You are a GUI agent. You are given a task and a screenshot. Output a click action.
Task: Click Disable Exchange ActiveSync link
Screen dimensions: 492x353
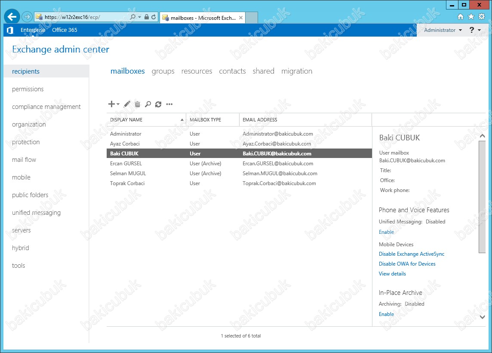411,254
